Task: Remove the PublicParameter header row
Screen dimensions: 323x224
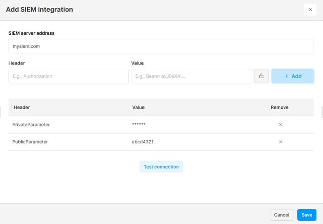Action: pyautogui.click(x=281, y=142)
